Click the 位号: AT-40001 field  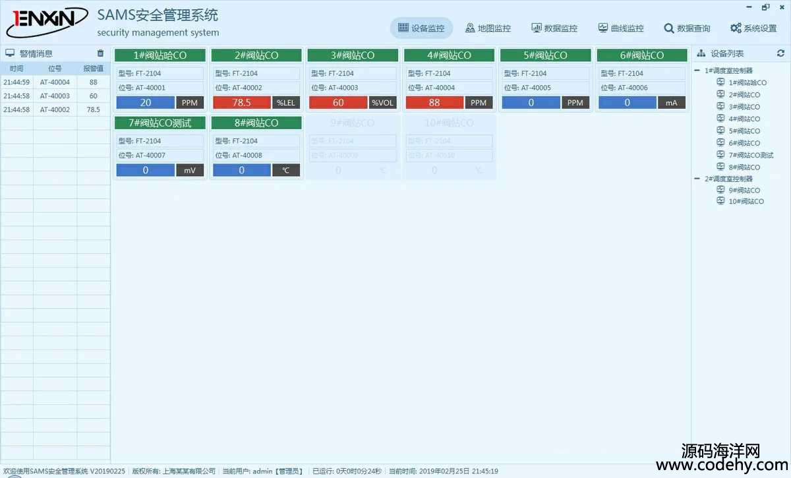160,88
